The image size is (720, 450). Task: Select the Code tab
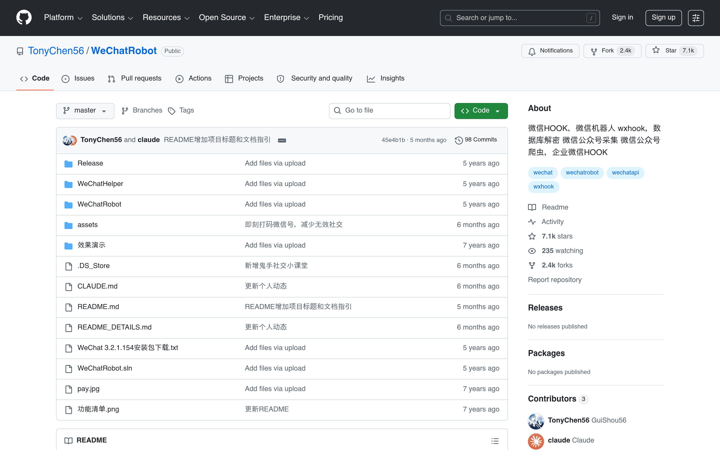[x=35, y=78]
